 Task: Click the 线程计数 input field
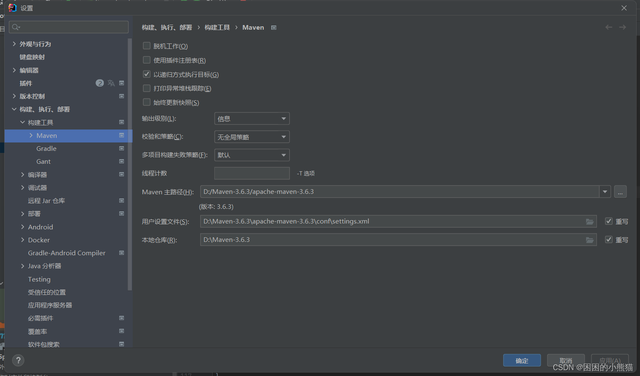[x=252, y=173]
